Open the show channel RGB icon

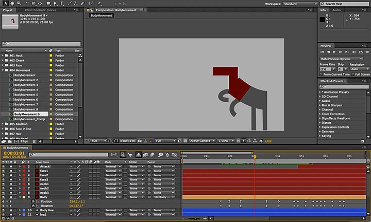click(x=151, y=141)
